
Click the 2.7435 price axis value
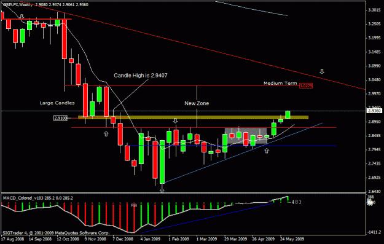tap(374, 163)
